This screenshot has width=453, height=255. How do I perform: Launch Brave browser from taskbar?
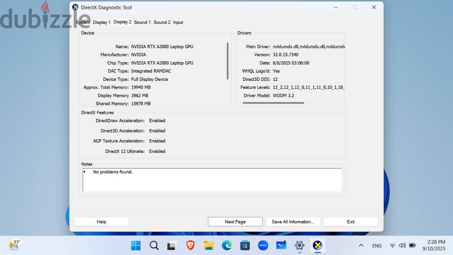click(x=190, y=246)
